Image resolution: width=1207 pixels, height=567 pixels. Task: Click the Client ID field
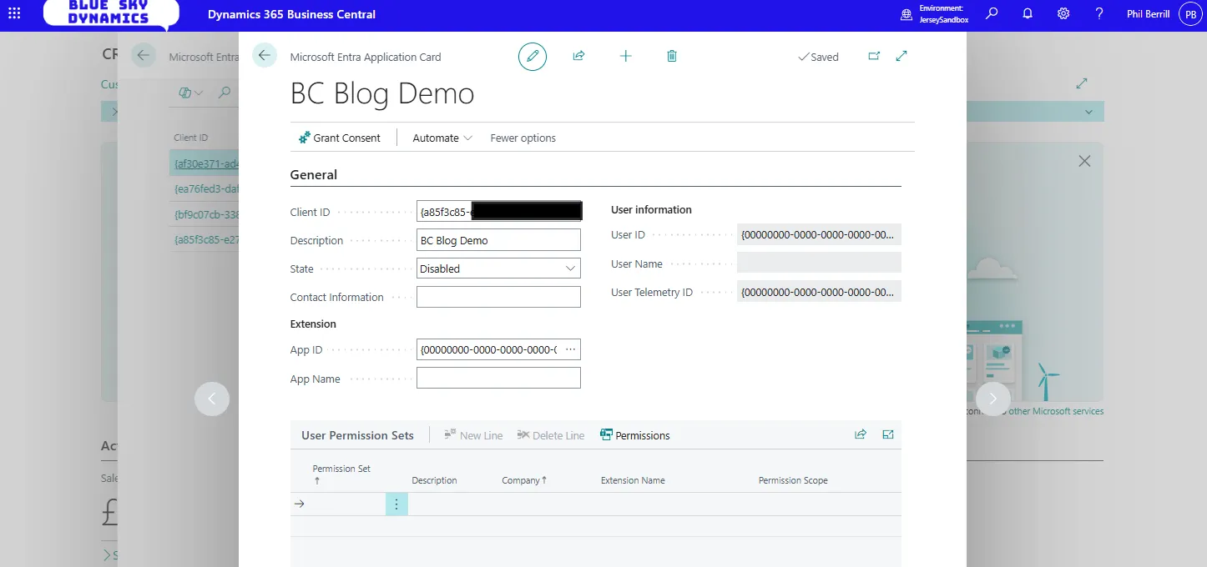coord(498,212)
